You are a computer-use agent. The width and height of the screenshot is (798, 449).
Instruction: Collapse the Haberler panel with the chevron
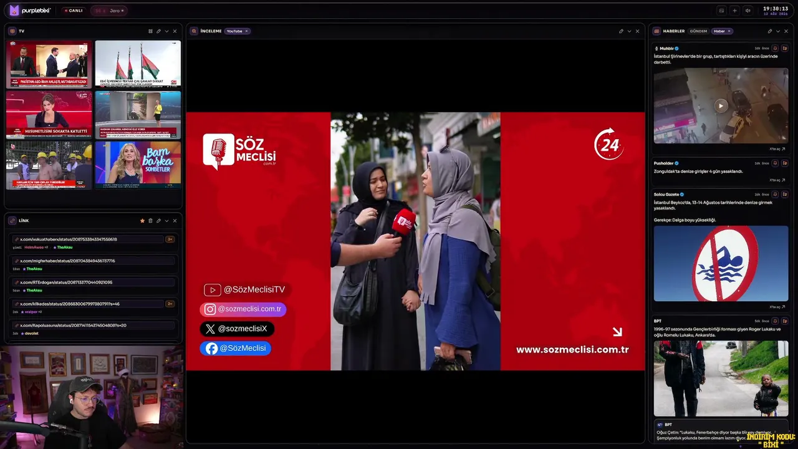click(x=777, y=31)
